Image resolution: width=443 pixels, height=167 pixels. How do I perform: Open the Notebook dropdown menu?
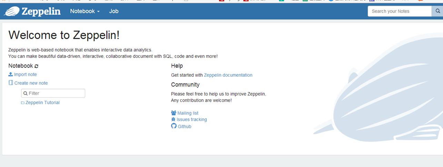coord(85,11)
